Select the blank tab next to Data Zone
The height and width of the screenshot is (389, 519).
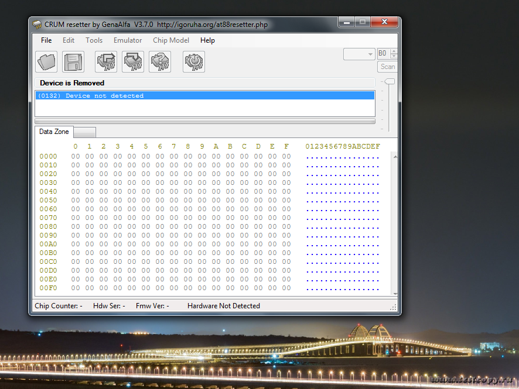pos(85,133)
